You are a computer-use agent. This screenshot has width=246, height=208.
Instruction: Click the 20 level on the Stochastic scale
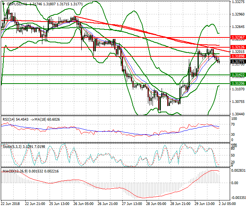click(x=233, y=162)
